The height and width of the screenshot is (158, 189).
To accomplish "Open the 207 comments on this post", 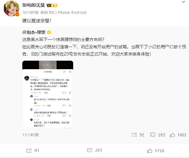I will [95, 150].
